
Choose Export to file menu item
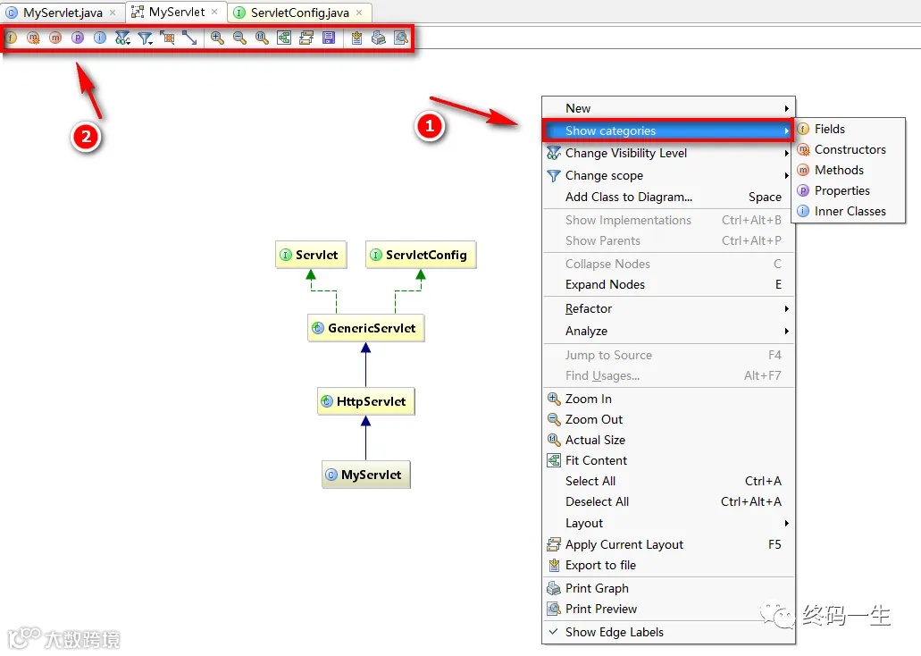click(x=668, y=565)
